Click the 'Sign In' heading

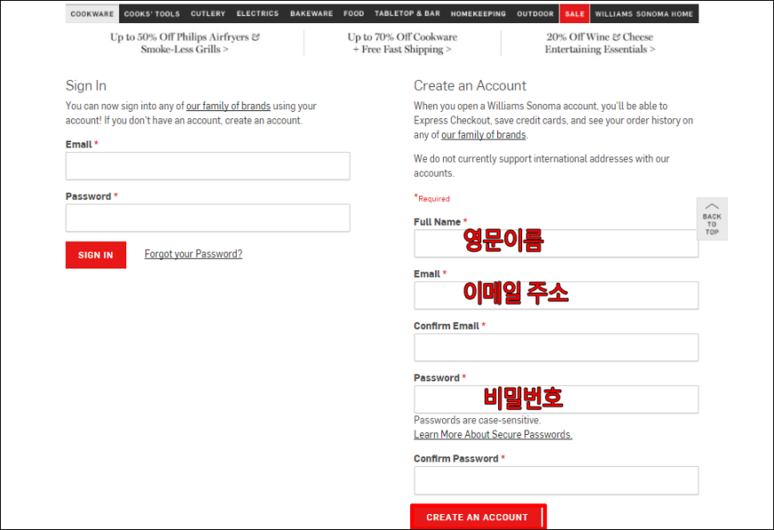[x=86, y=85]
